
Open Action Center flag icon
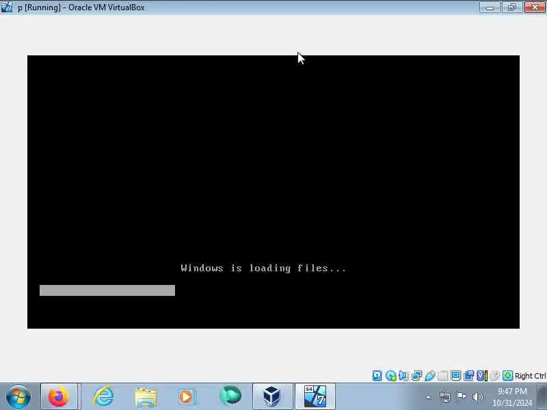pyautogui.click(x=461, y=397)
